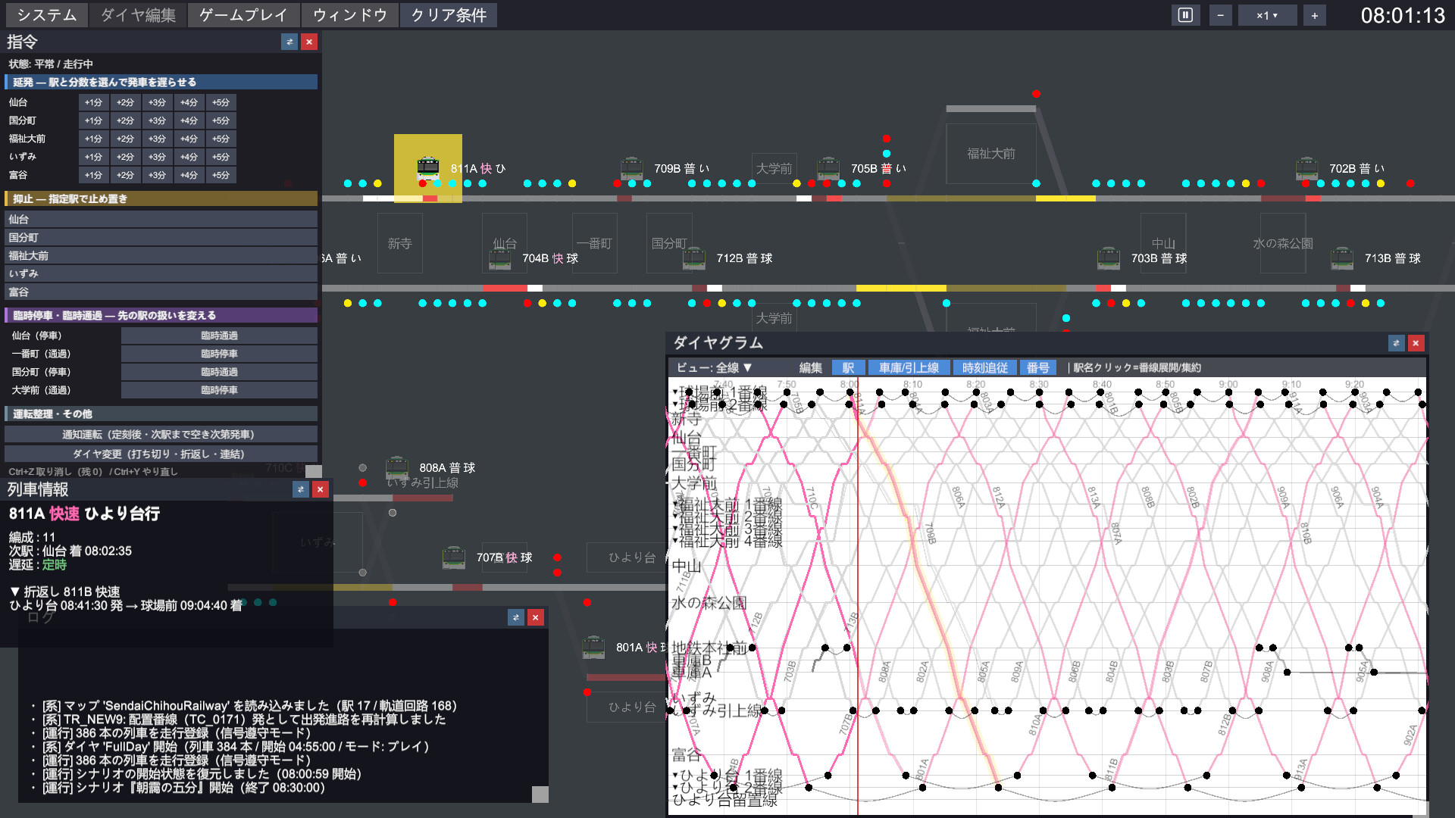
Task: Toggle the 駅 diagram option
Action: [x=848, y=367]
